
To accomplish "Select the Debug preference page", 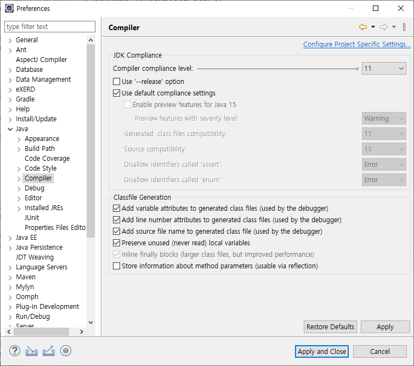I will [x=35, y=188].
